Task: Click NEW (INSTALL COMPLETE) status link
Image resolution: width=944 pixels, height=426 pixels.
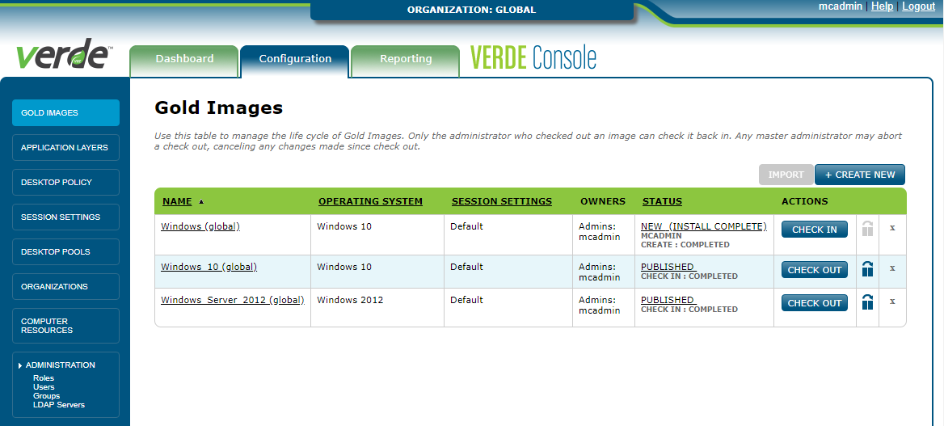Action: (704, 226)
